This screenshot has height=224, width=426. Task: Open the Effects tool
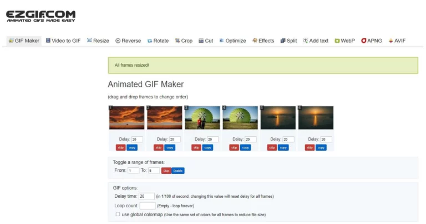[263, 41]
